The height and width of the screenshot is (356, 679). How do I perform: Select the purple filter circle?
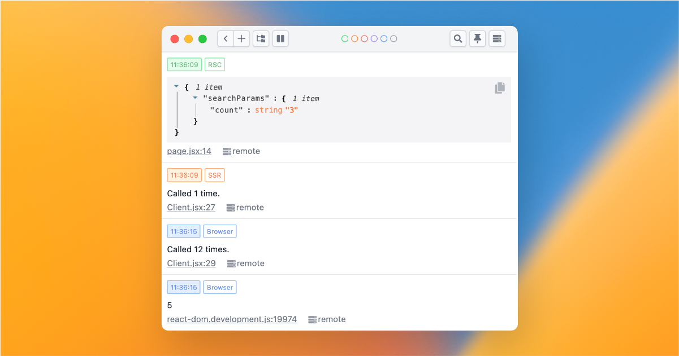pyautogui.click(x=374, y=38)
